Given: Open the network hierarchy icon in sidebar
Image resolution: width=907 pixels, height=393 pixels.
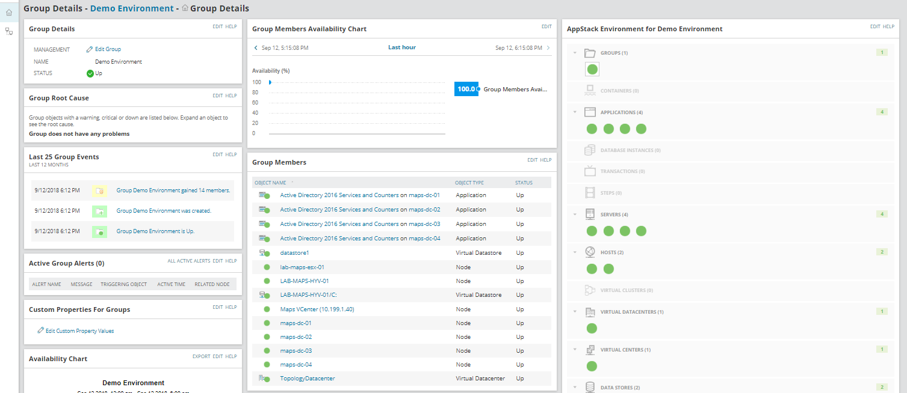Looking at the screenshot, I should coord(9,31).
